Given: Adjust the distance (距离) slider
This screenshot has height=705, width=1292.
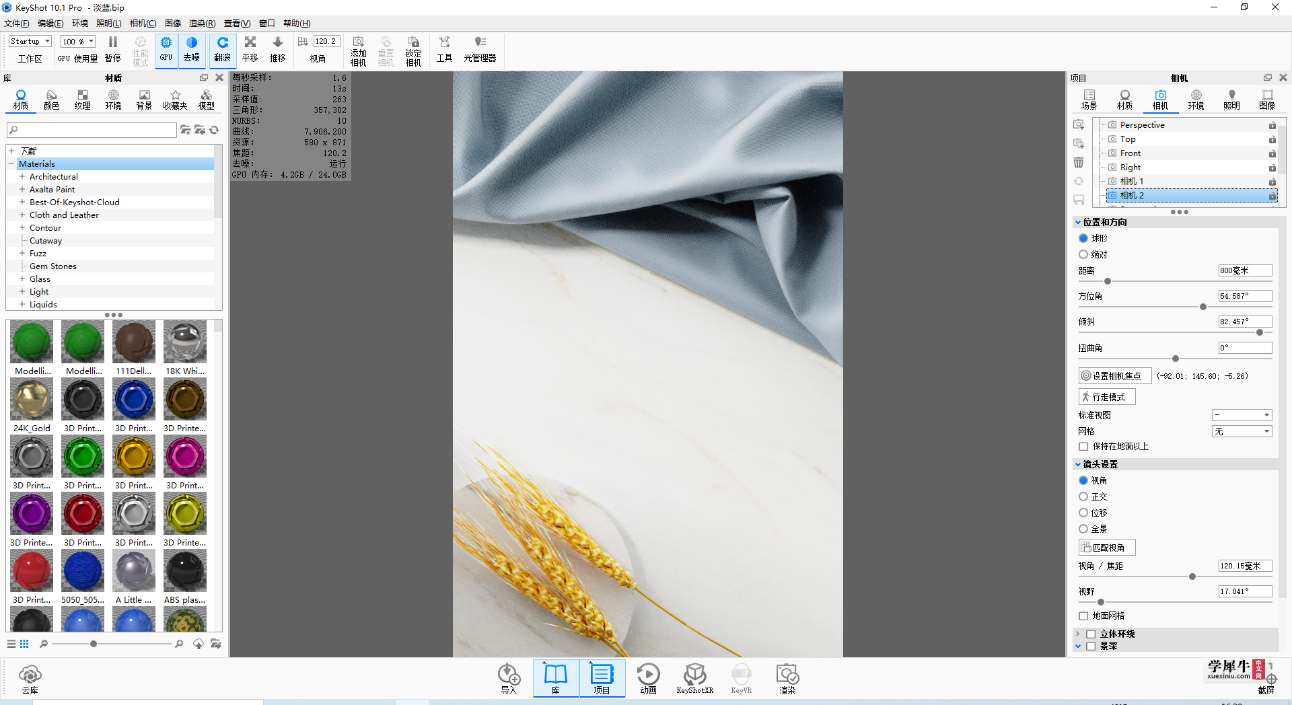Looking at the screenshot, I should [x=1108, y=281].
